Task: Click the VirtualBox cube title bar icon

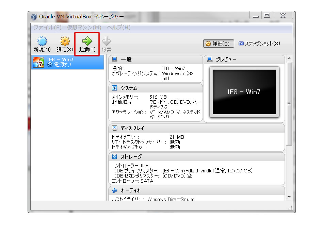Action: 34,17
